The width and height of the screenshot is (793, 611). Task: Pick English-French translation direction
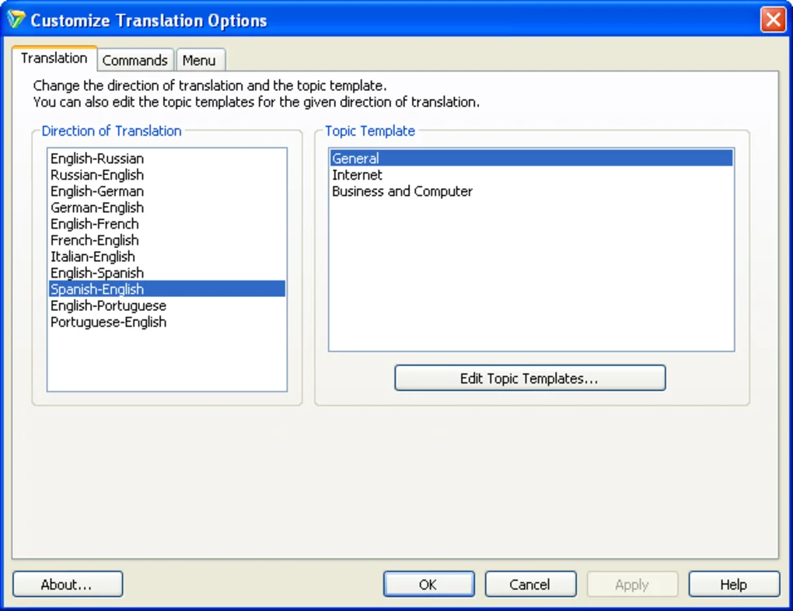click(166, 224)
